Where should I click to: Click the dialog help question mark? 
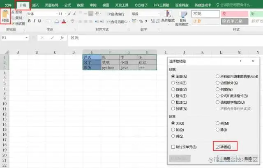click(240, 61)
